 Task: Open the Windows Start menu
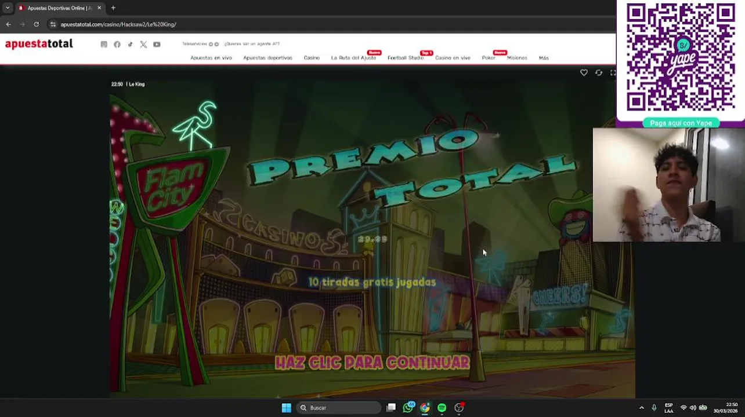[x=286, y=408]
